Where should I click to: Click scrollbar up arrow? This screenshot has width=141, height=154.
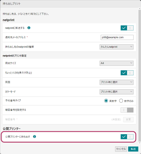[x=139, y=9]
